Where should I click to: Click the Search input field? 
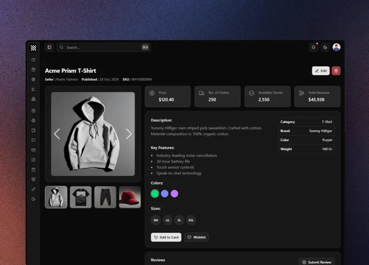[x=104, y=47]
